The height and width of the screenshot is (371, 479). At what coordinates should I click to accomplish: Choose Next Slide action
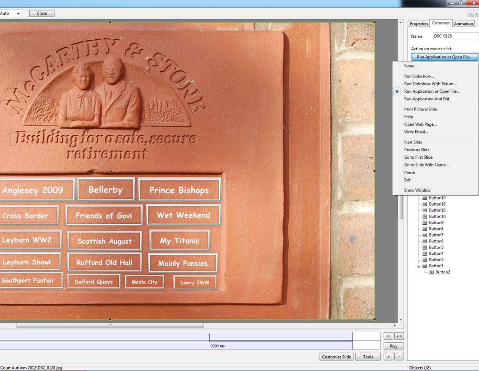(x=413, y=142)
